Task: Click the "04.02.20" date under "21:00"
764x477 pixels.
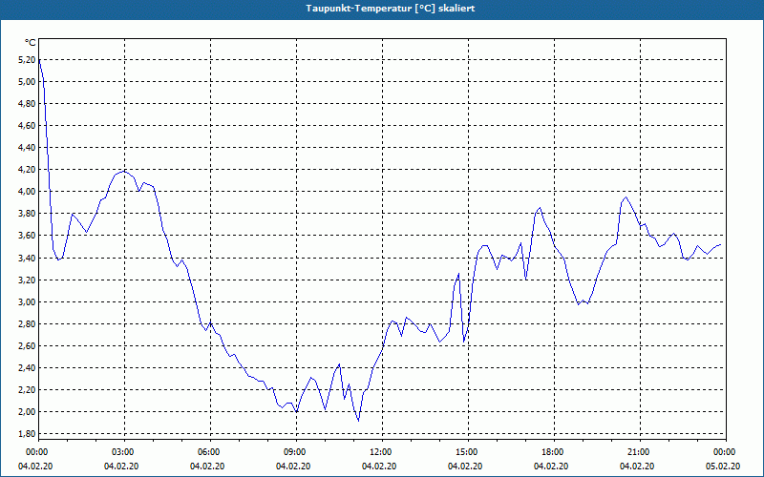Action: (x=637, y=467)
